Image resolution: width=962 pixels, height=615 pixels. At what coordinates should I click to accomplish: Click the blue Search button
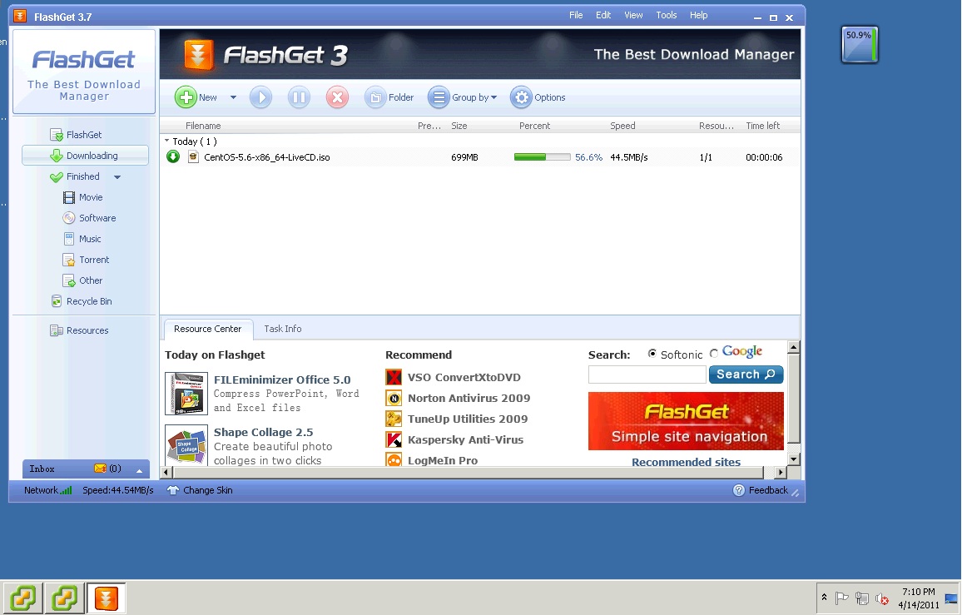point(746,374)
